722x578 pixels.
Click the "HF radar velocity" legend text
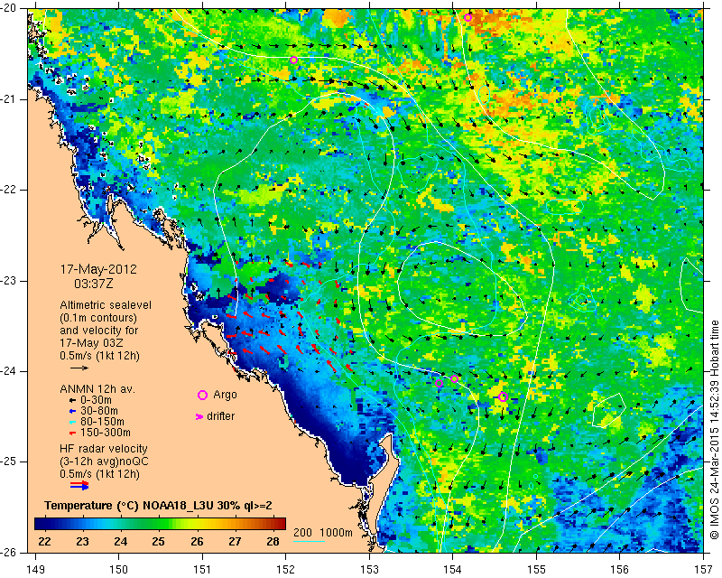[104, 449]
